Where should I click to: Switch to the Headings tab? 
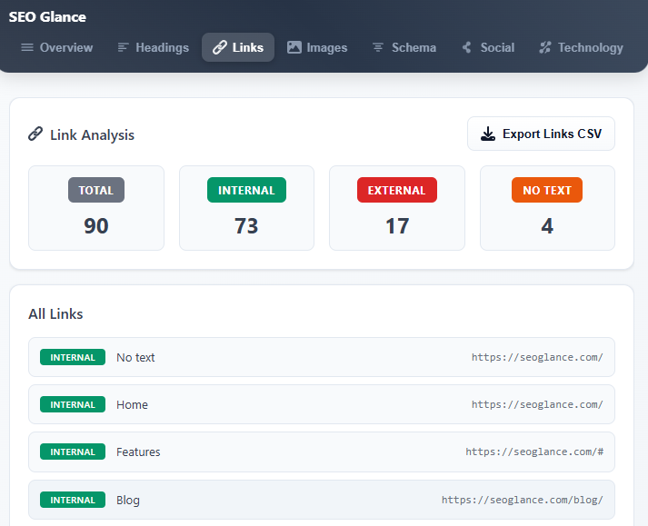pyautogui.click(x=153, y=47)
